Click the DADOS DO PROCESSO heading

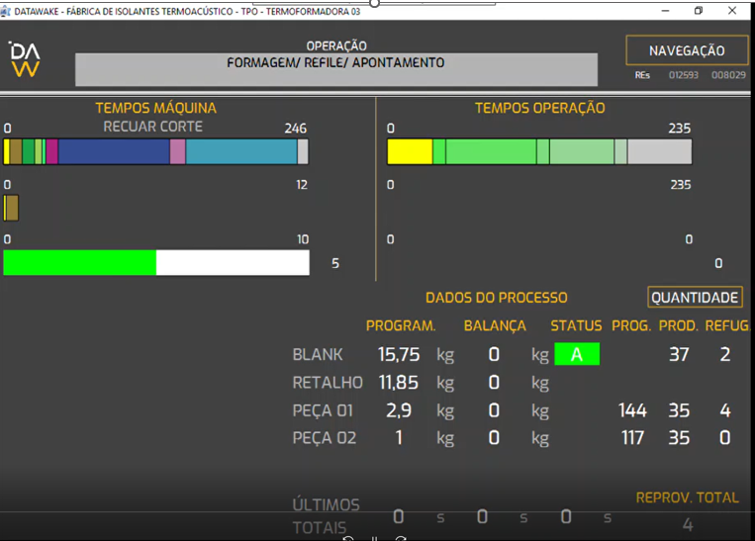pyautogui.click(x=497, y=298)
